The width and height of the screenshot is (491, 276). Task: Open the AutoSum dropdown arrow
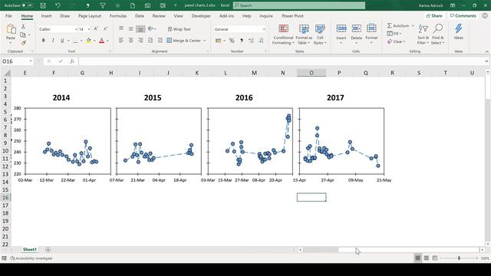(x=413, y=25)
